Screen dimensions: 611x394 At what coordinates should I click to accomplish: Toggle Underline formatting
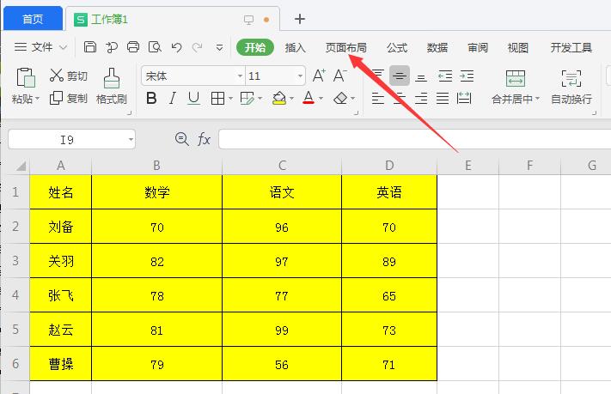click(193, 98)
